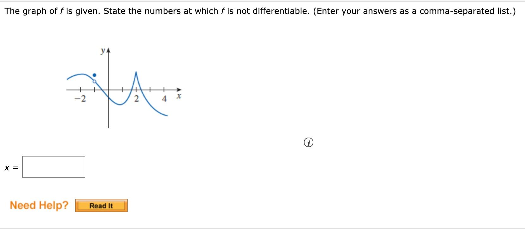This screenshot has width=525, height=231.
Task: Click the x-axis arrow on the graph
Action: [x=178, y=89]
